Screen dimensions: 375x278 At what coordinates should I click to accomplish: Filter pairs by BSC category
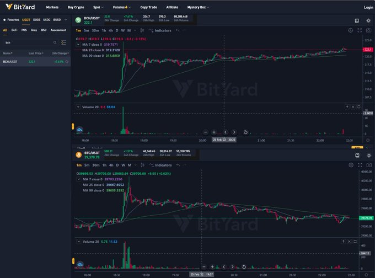44,30
